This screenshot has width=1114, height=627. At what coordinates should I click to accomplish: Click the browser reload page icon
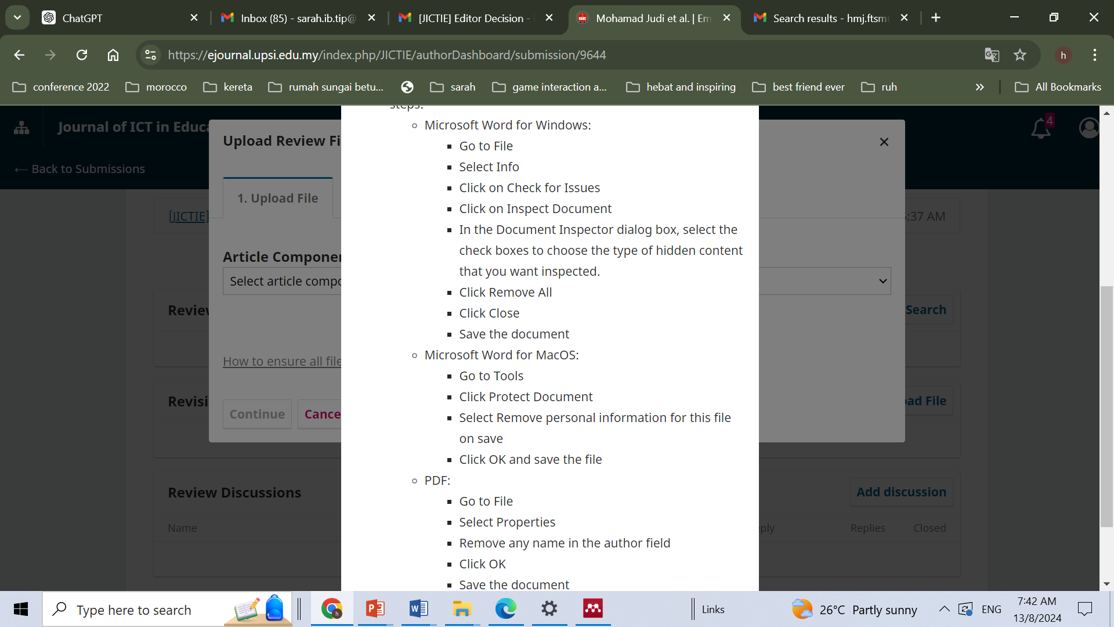82,55
